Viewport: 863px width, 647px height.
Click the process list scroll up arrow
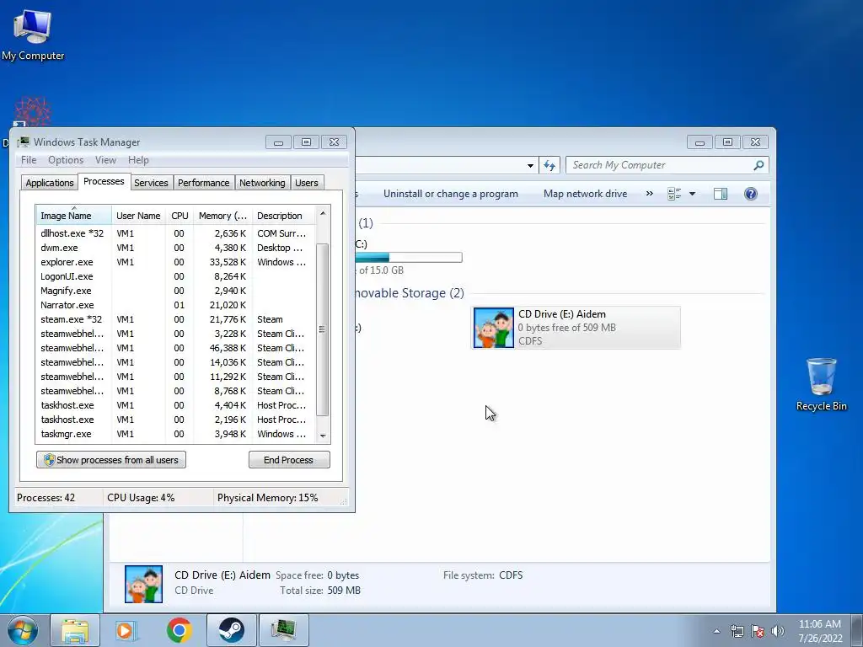[x=323, y=213]
